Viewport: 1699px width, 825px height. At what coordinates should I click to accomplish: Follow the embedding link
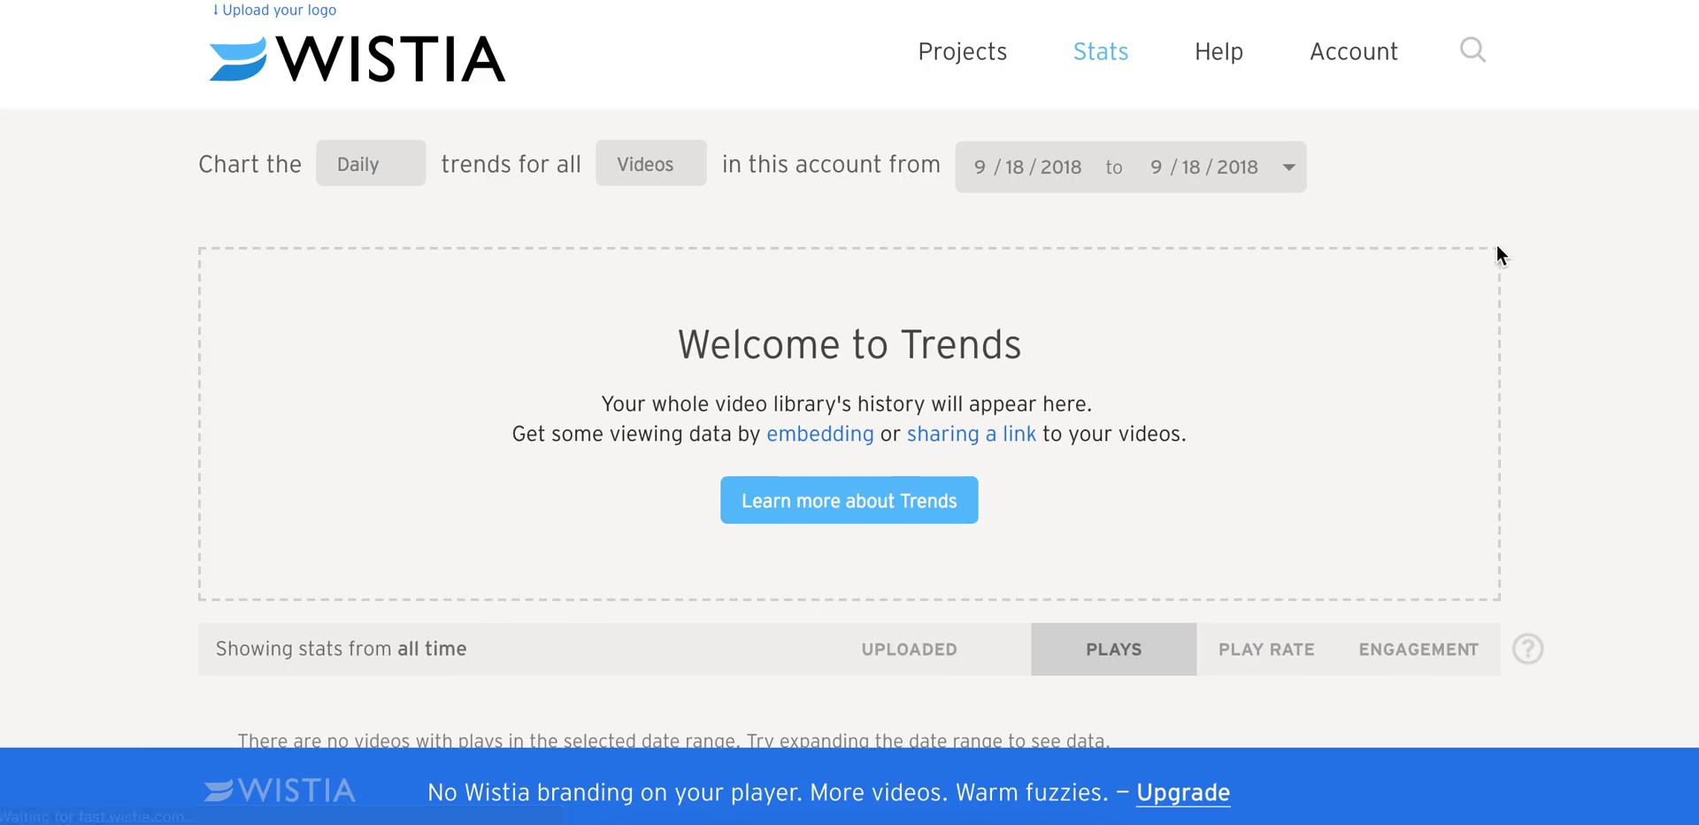tap(819, 434)
